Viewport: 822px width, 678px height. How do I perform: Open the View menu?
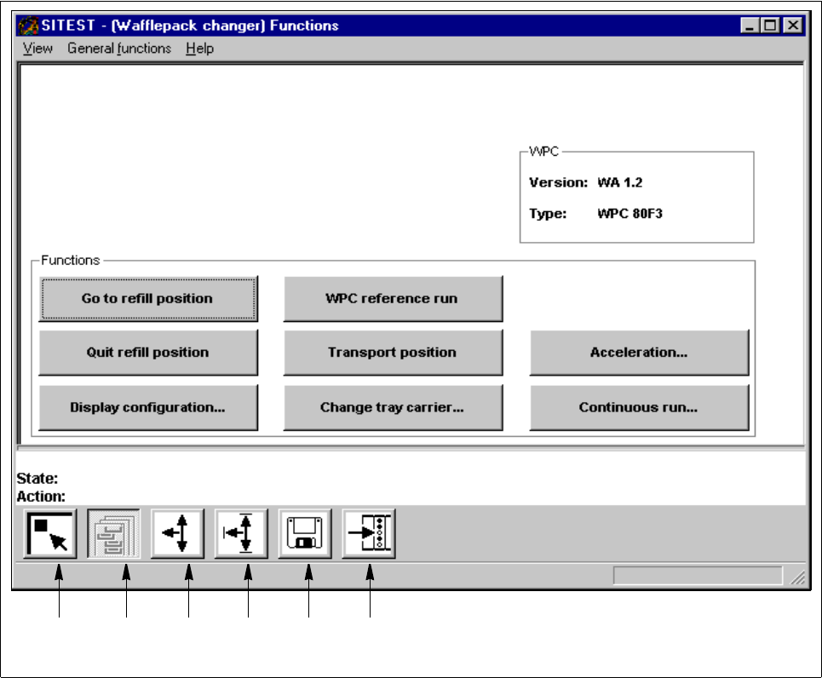(37, 49)
